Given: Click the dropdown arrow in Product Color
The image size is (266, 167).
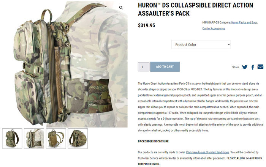Looking at the screenshot, I should [228, 44].
